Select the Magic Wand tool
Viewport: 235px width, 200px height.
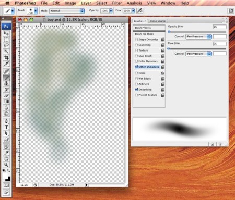point(6,52)
